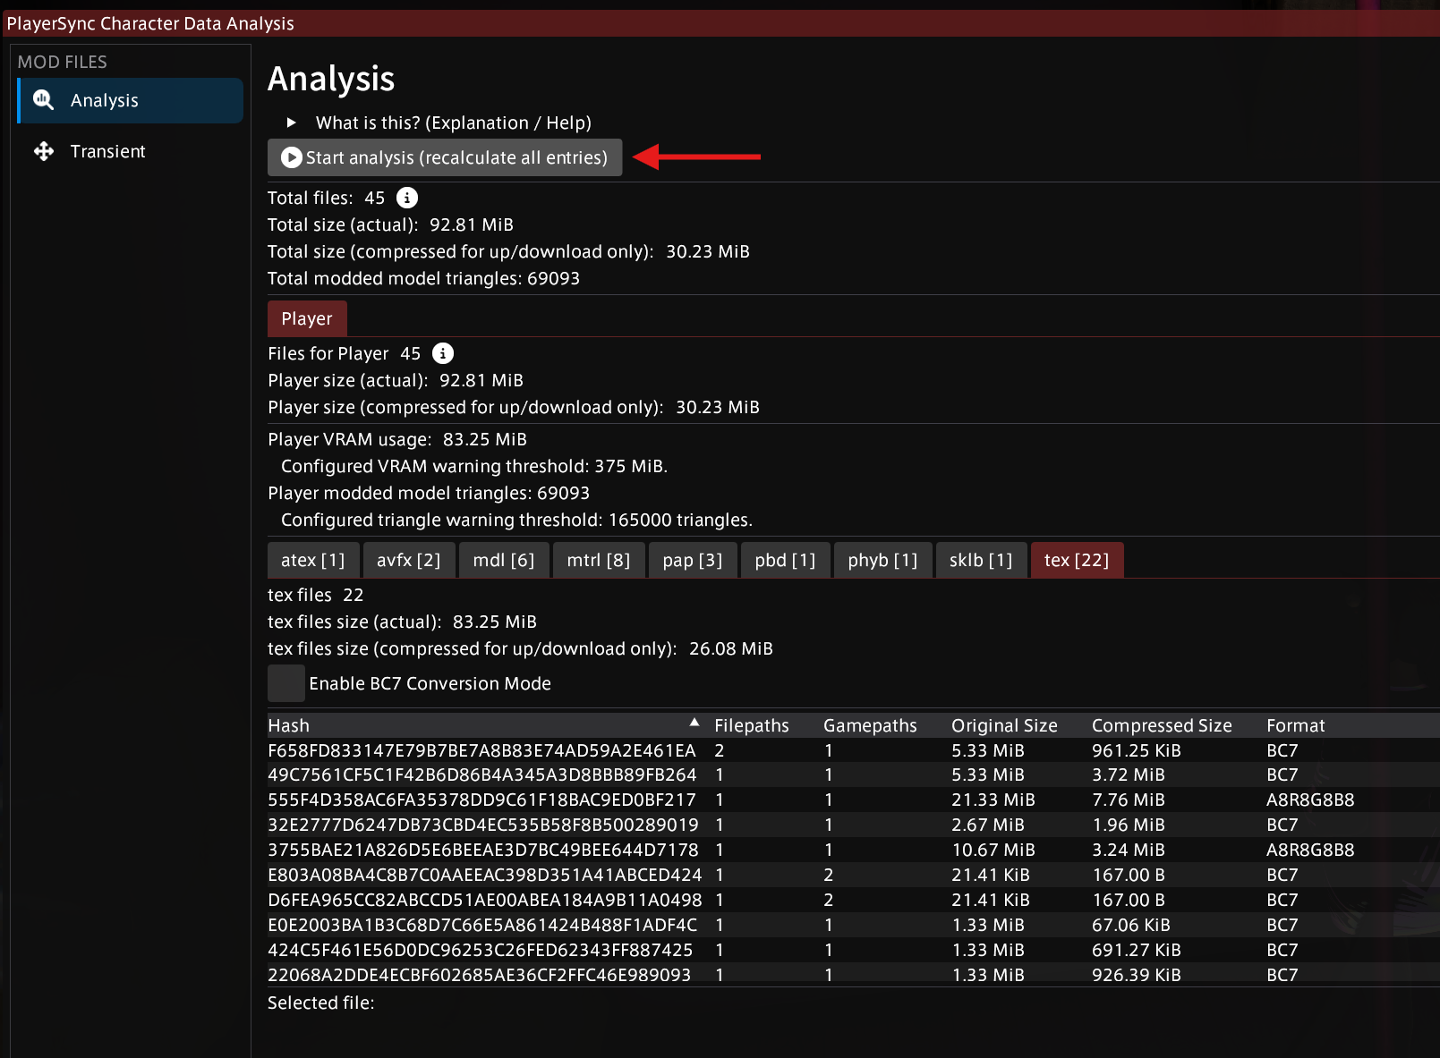Select the pap [3] tab
This screenshot has width=1440, height=1058.
(692, 560)
